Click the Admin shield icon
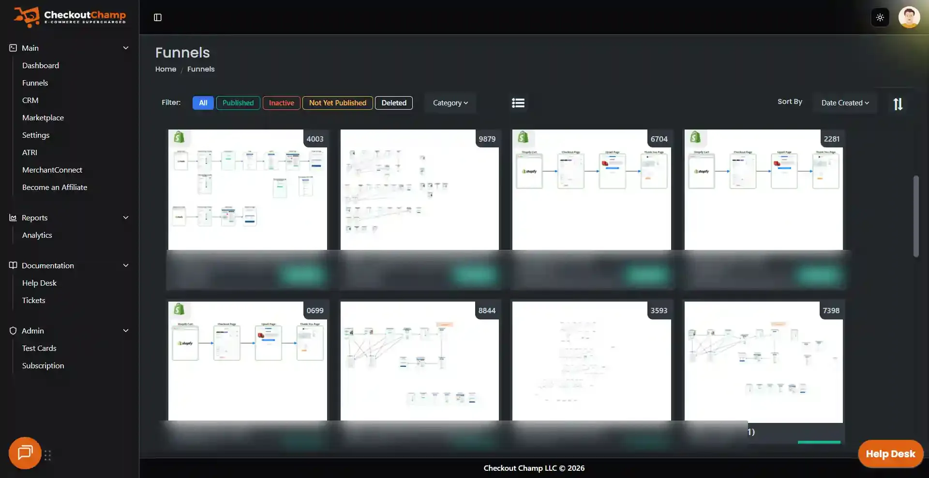Image resolution: width=929 pixels, height=478 pixels. click(13, 331)
